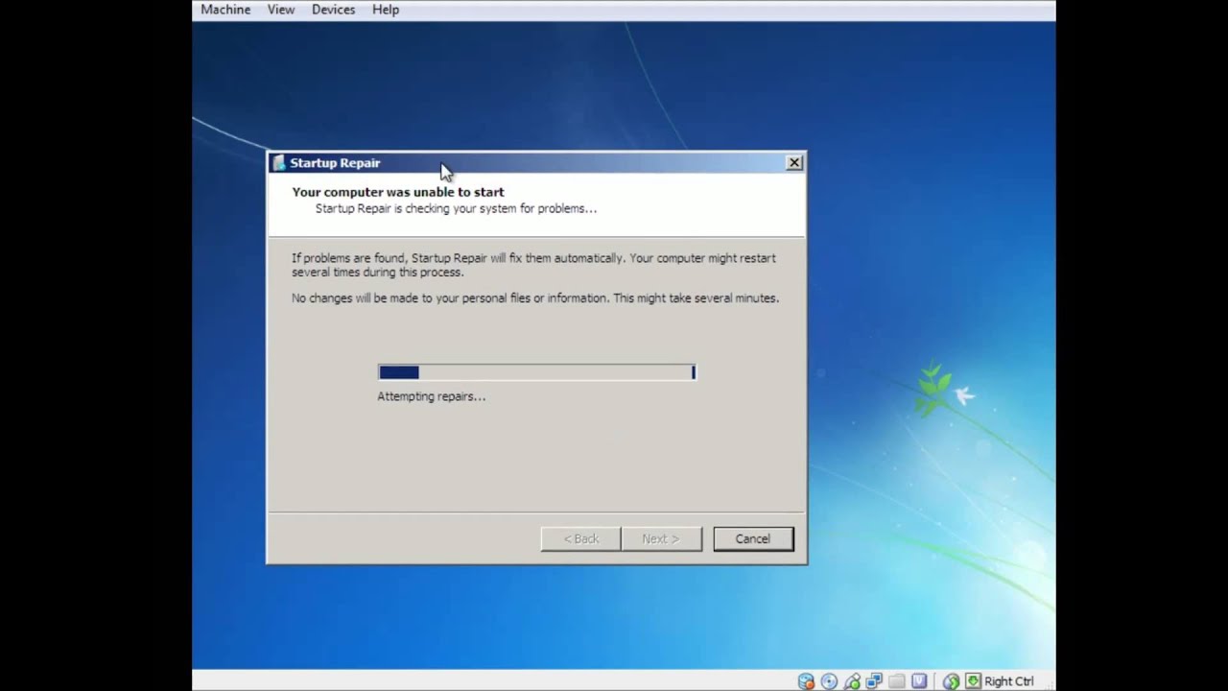Click the Cancel button in Startup Repair
The width and height of the screenshot is (1228, 691).
coord(753,538)
